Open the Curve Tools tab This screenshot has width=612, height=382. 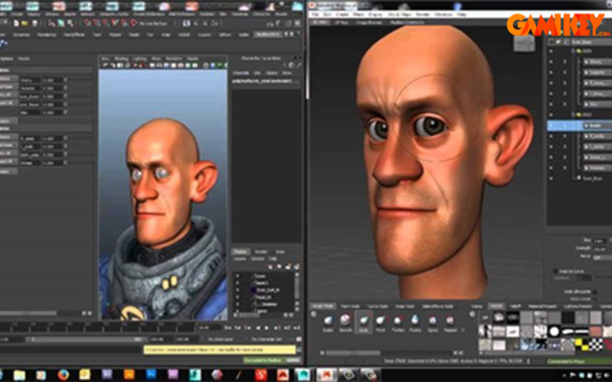(377, 306)
